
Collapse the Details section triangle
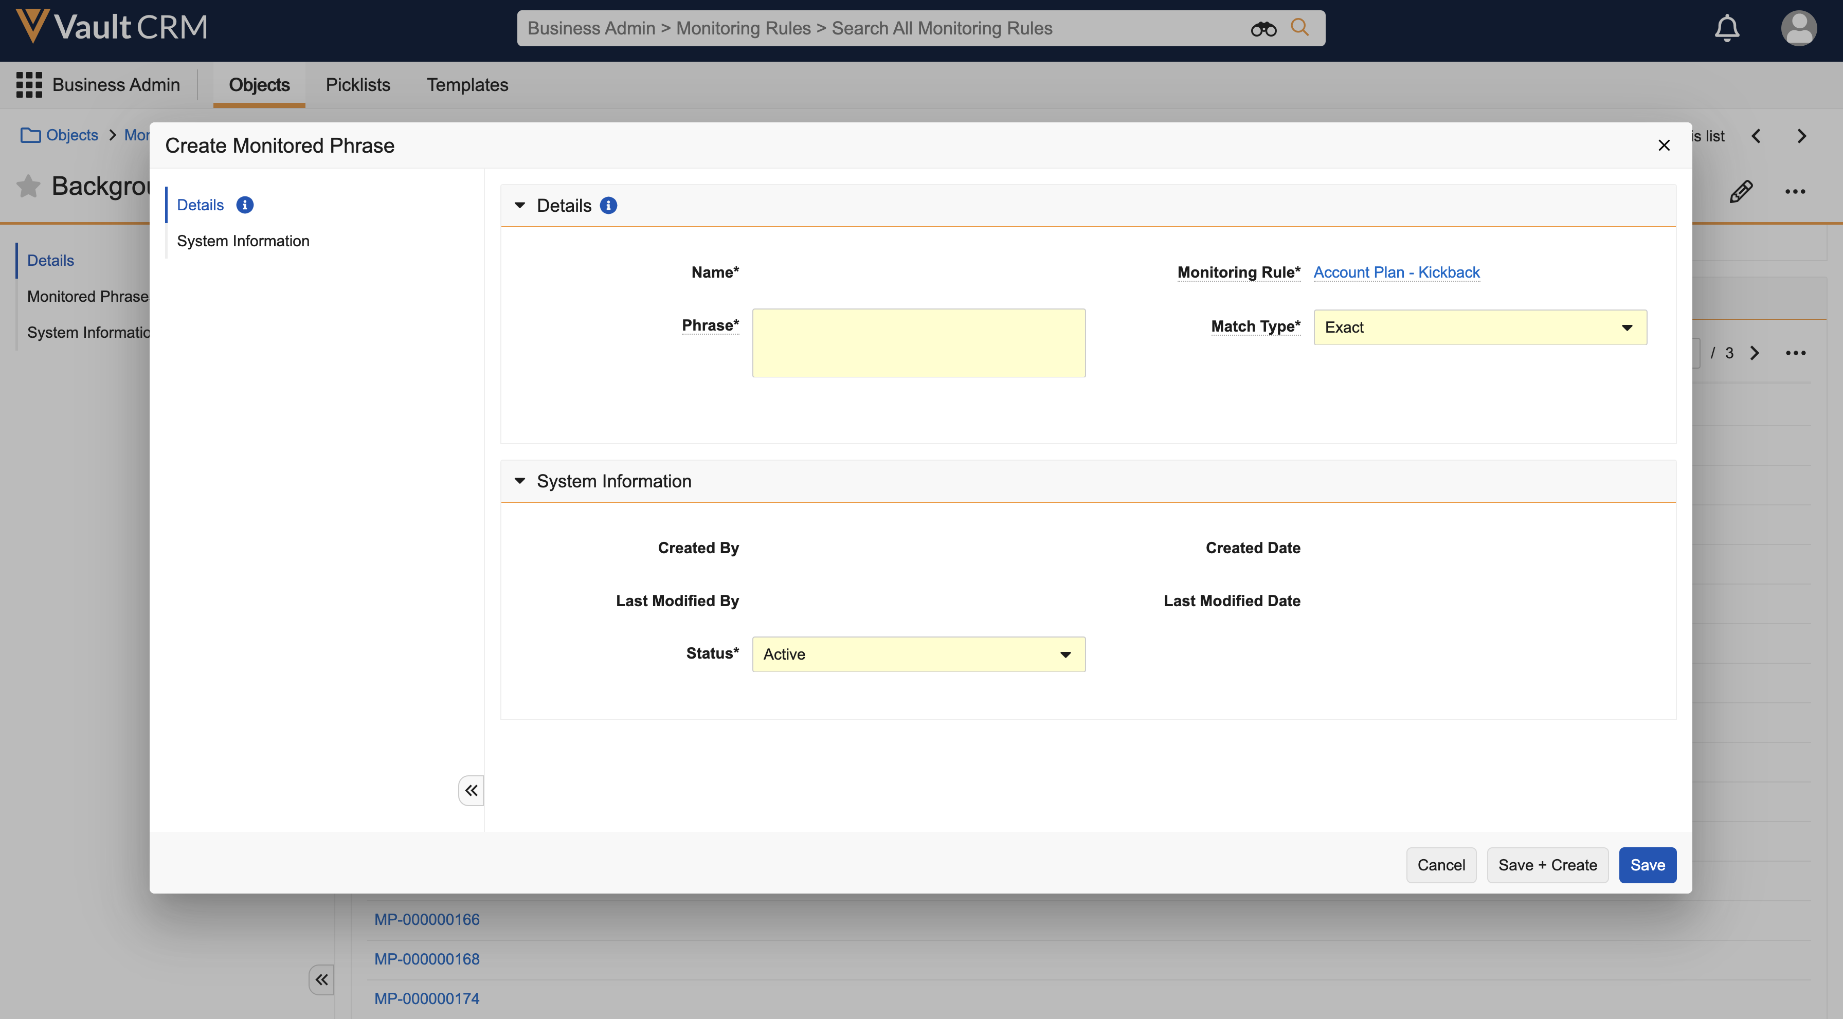point(520,206)
